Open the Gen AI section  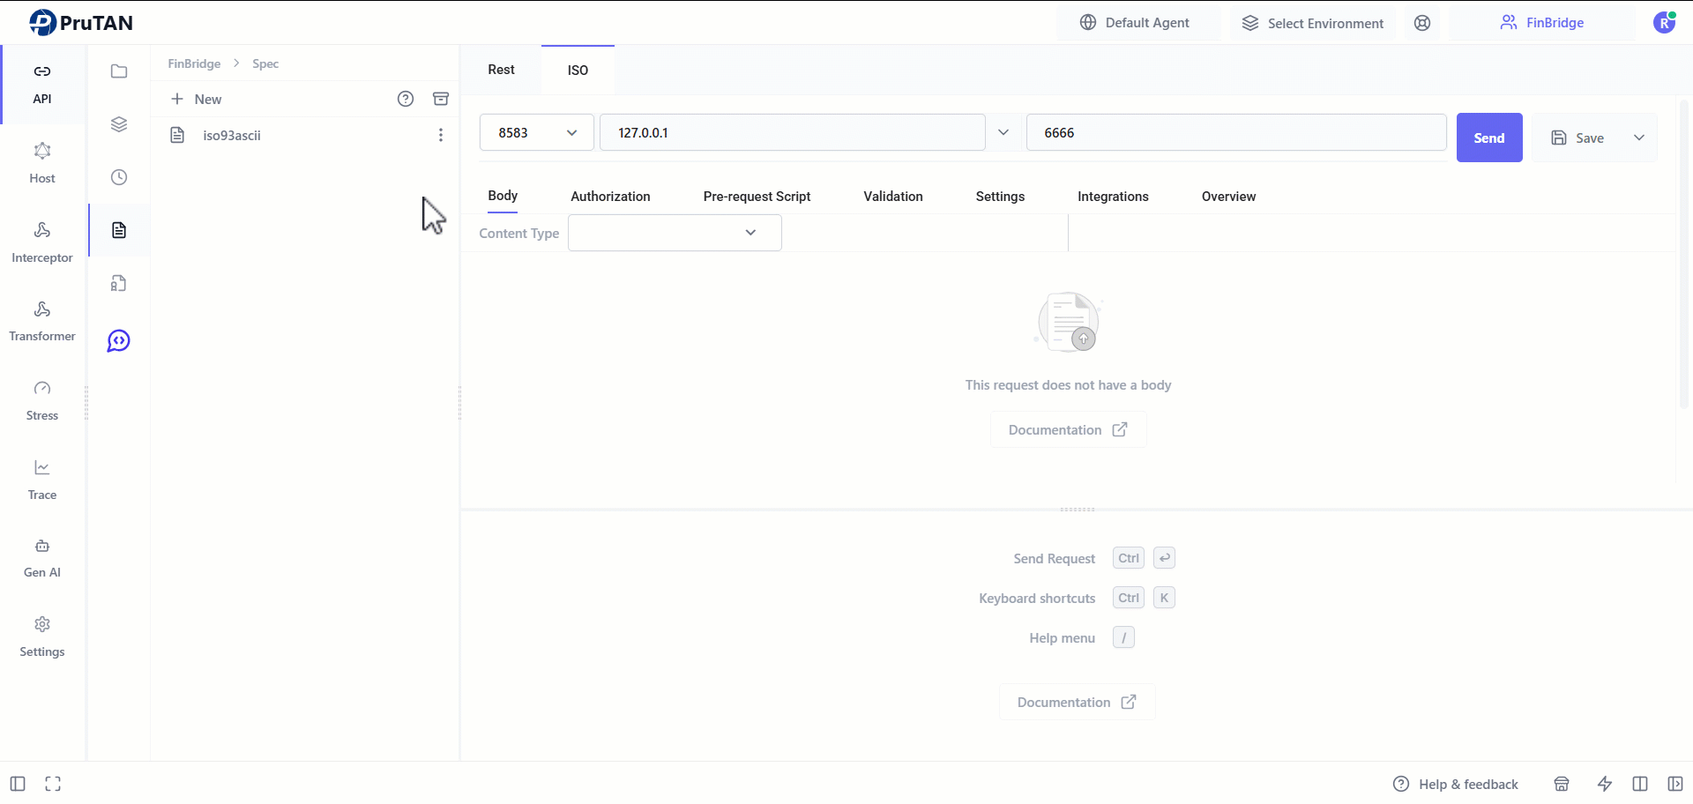[x=41, y=558]
